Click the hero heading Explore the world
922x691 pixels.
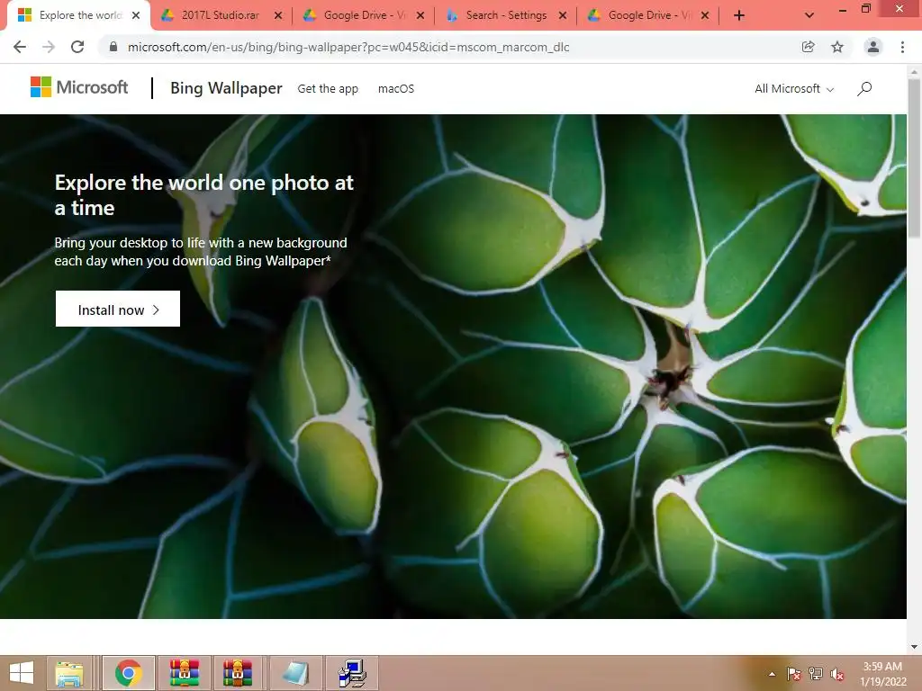click(x=204, y=195)
